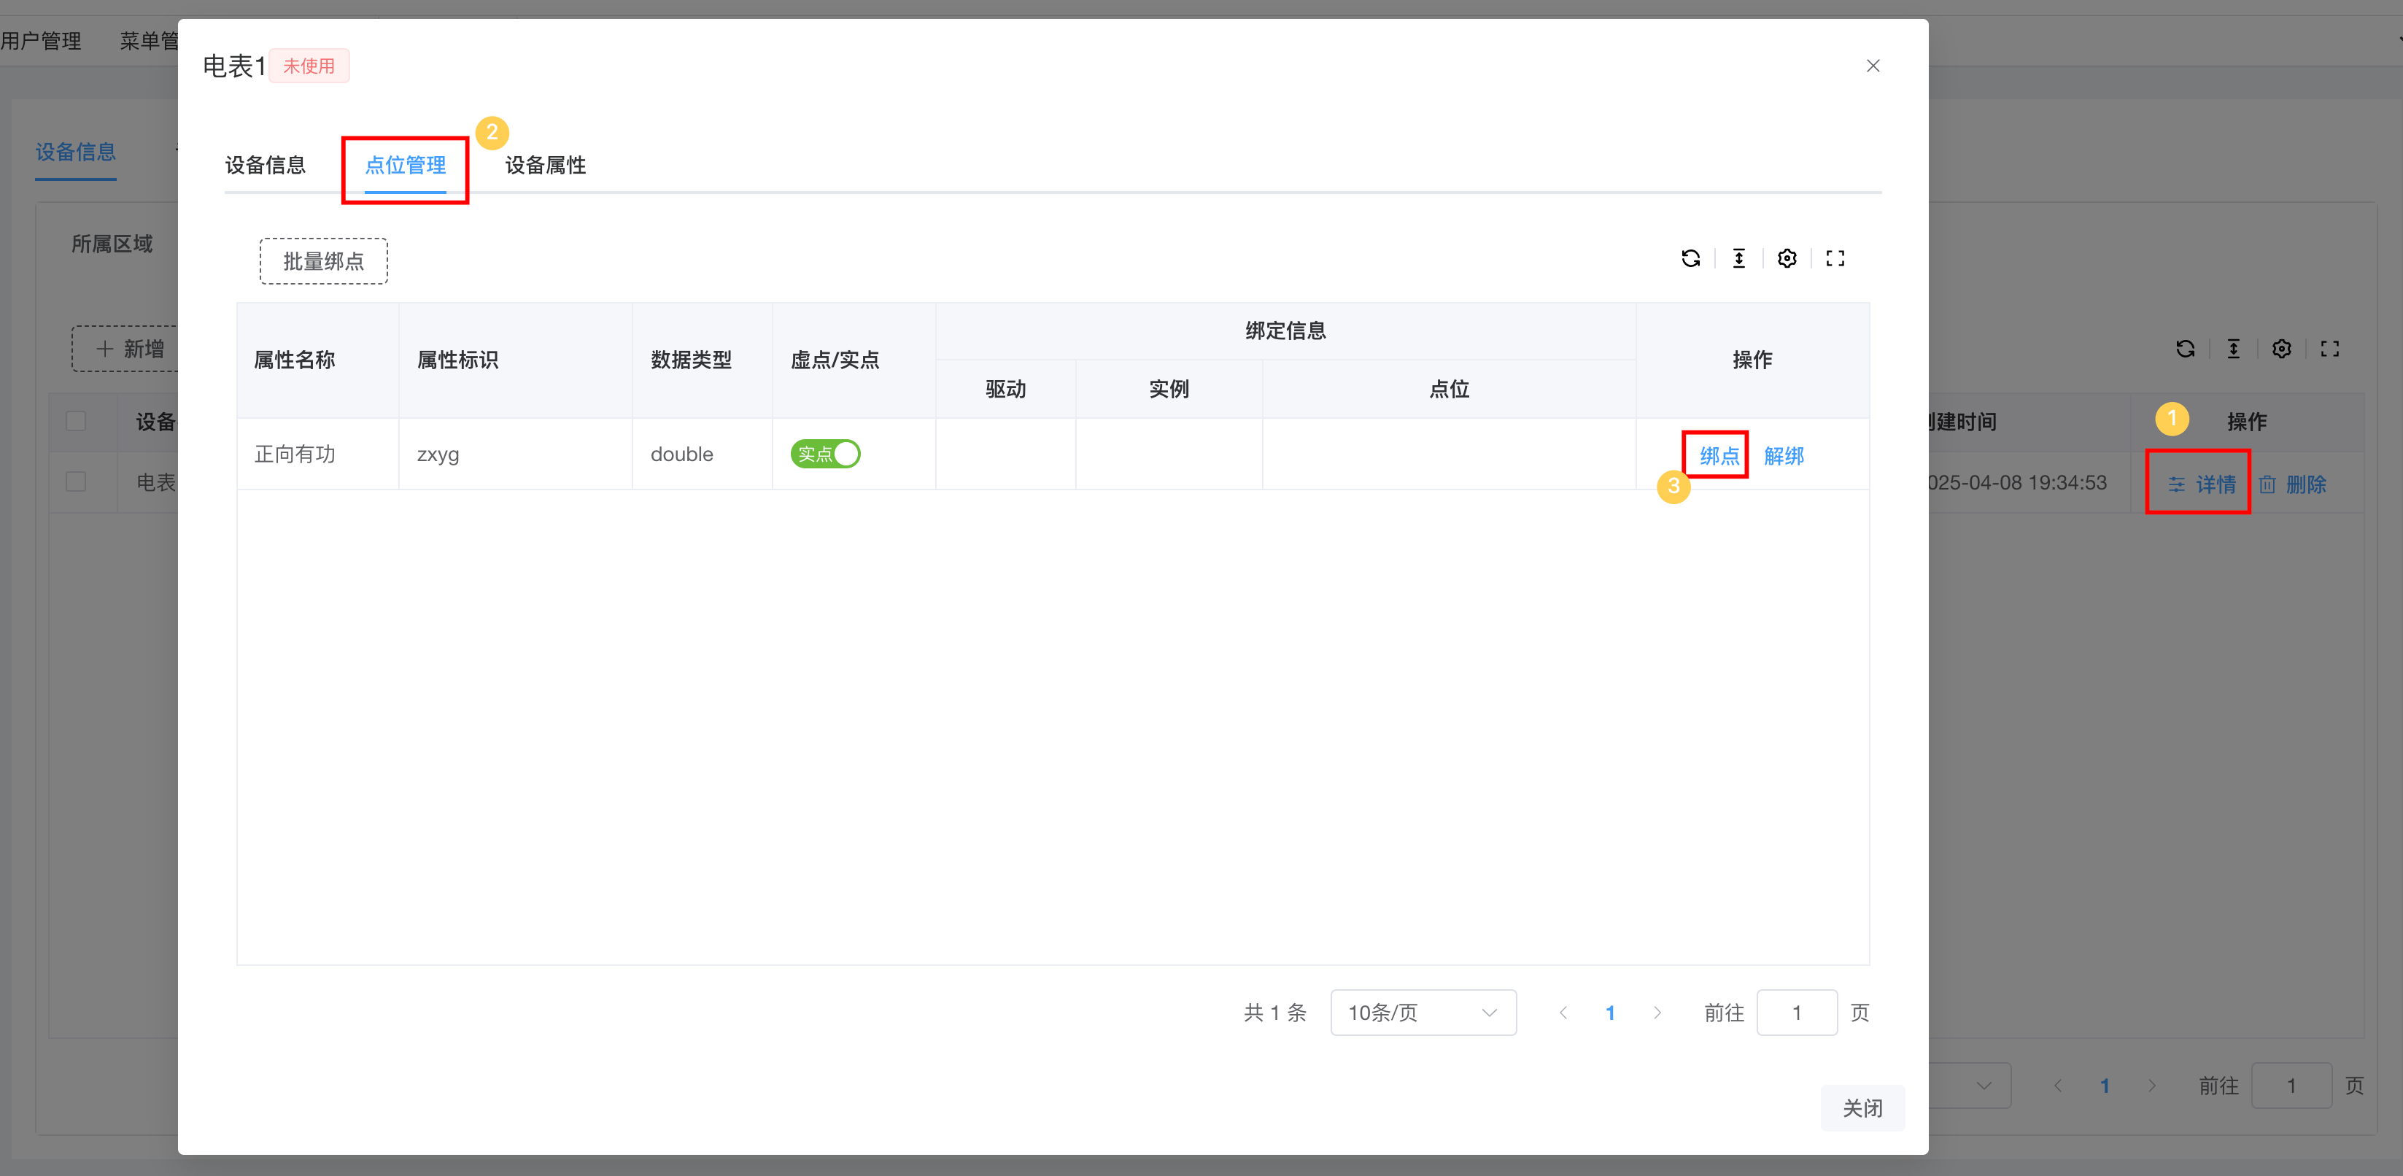
Task: Open 用户管理 in the top menu
Action: pyautogui.click(x=41, y=41)
